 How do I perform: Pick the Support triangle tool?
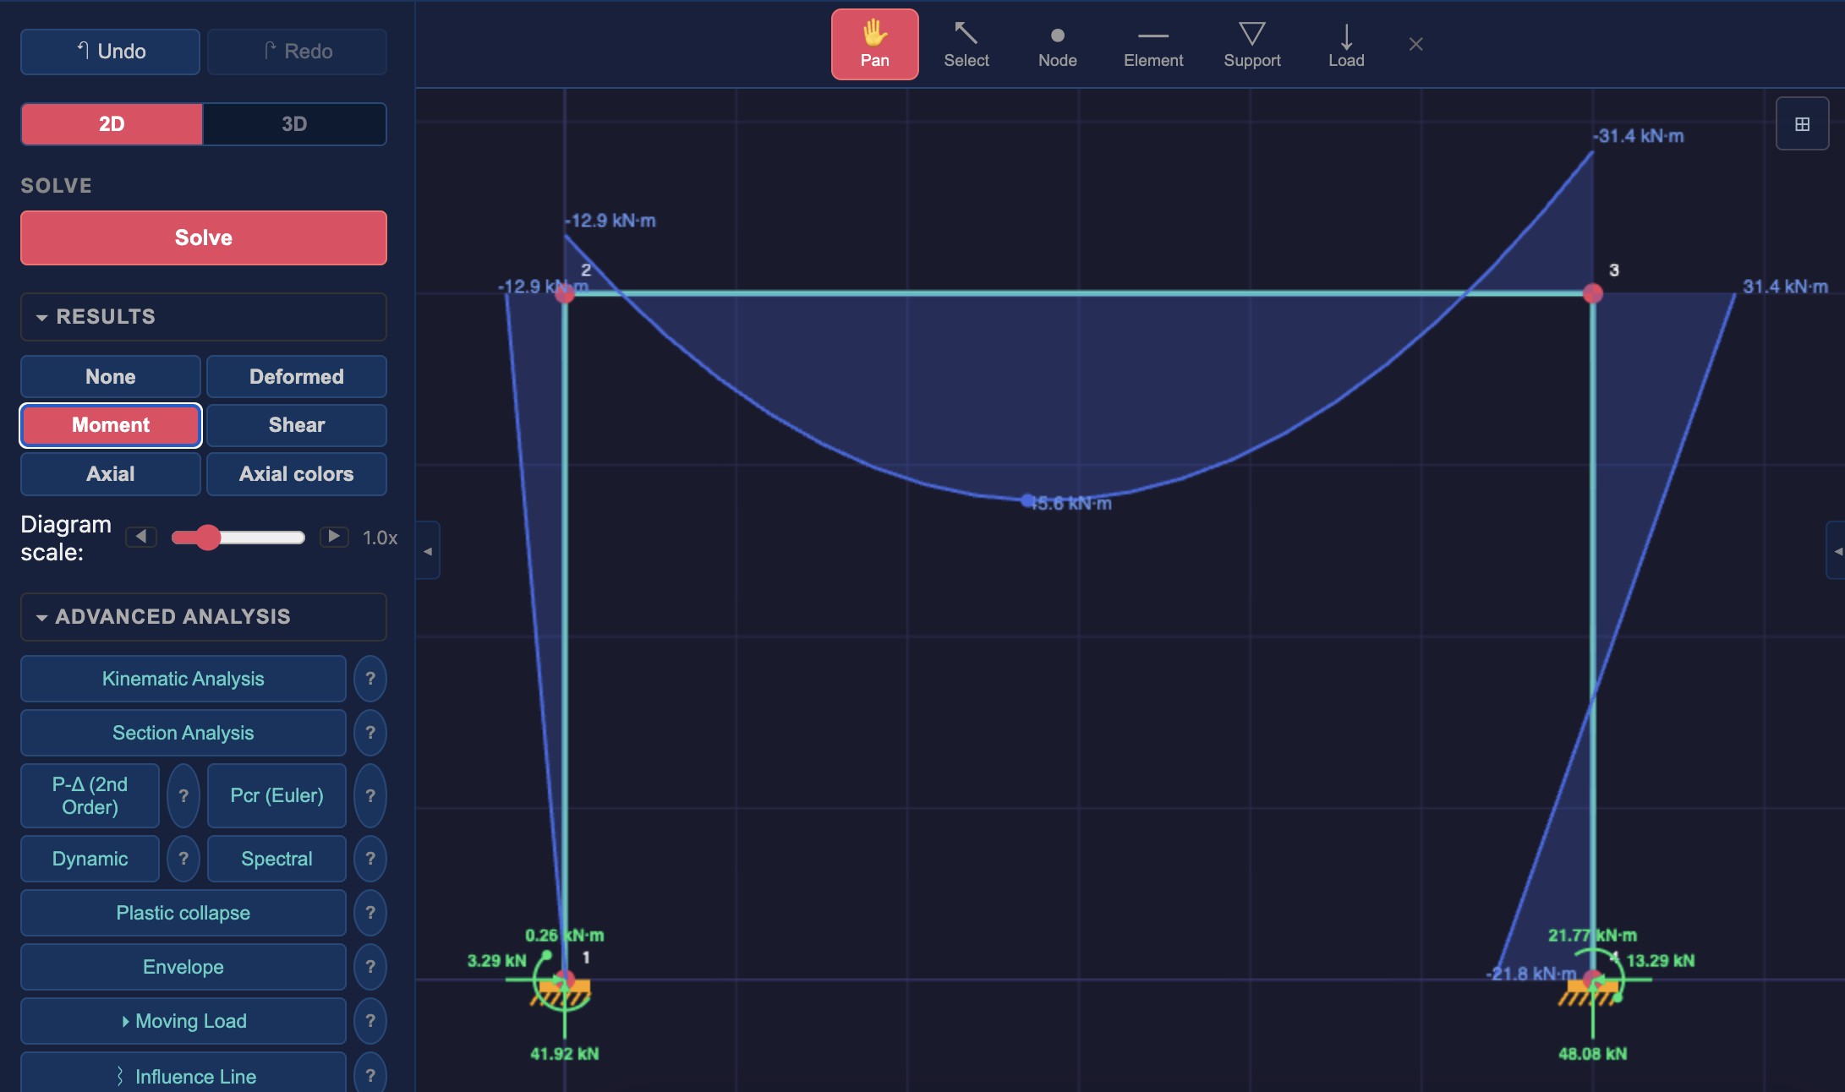pos(1251,44)
